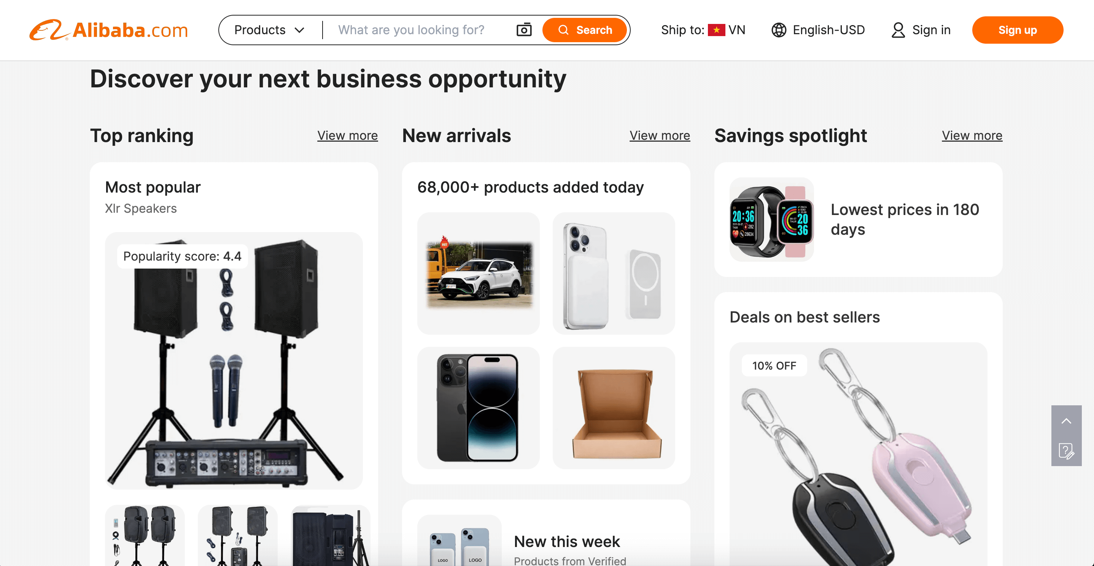This screenshot has height=566, width=1094.
Task: Select the cardboard box product thumbnail
Action: tap(613, 408)
